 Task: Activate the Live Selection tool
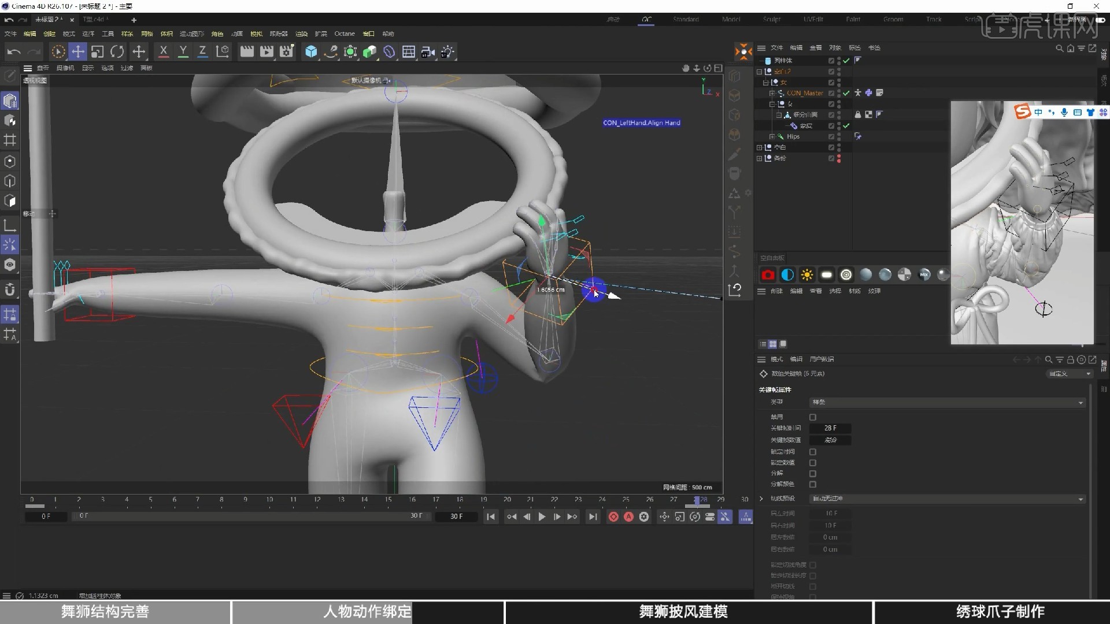[x=58, y=51]
